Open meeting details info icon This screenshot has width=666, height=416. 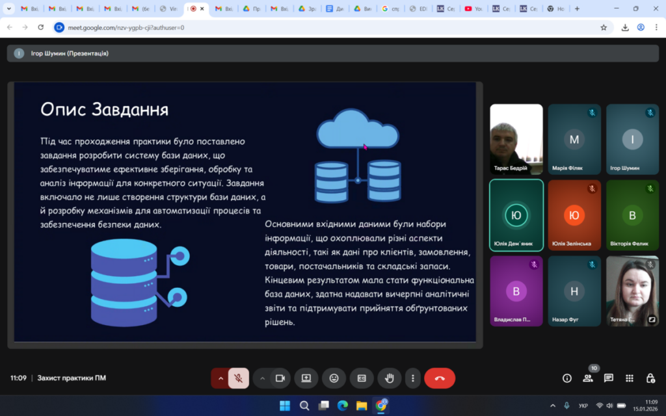(566, 378)
